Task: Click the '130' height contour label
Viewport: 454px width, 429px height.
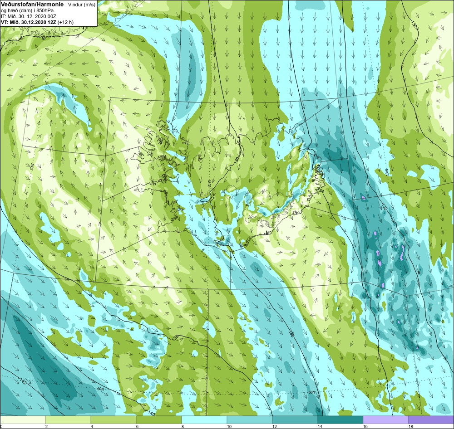Action: tap(414, 24)
